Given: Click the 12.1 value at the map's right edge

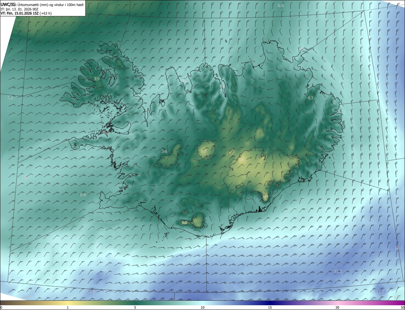Looking at the screenshot, I should pyautogui.click(x=399, y=248).
